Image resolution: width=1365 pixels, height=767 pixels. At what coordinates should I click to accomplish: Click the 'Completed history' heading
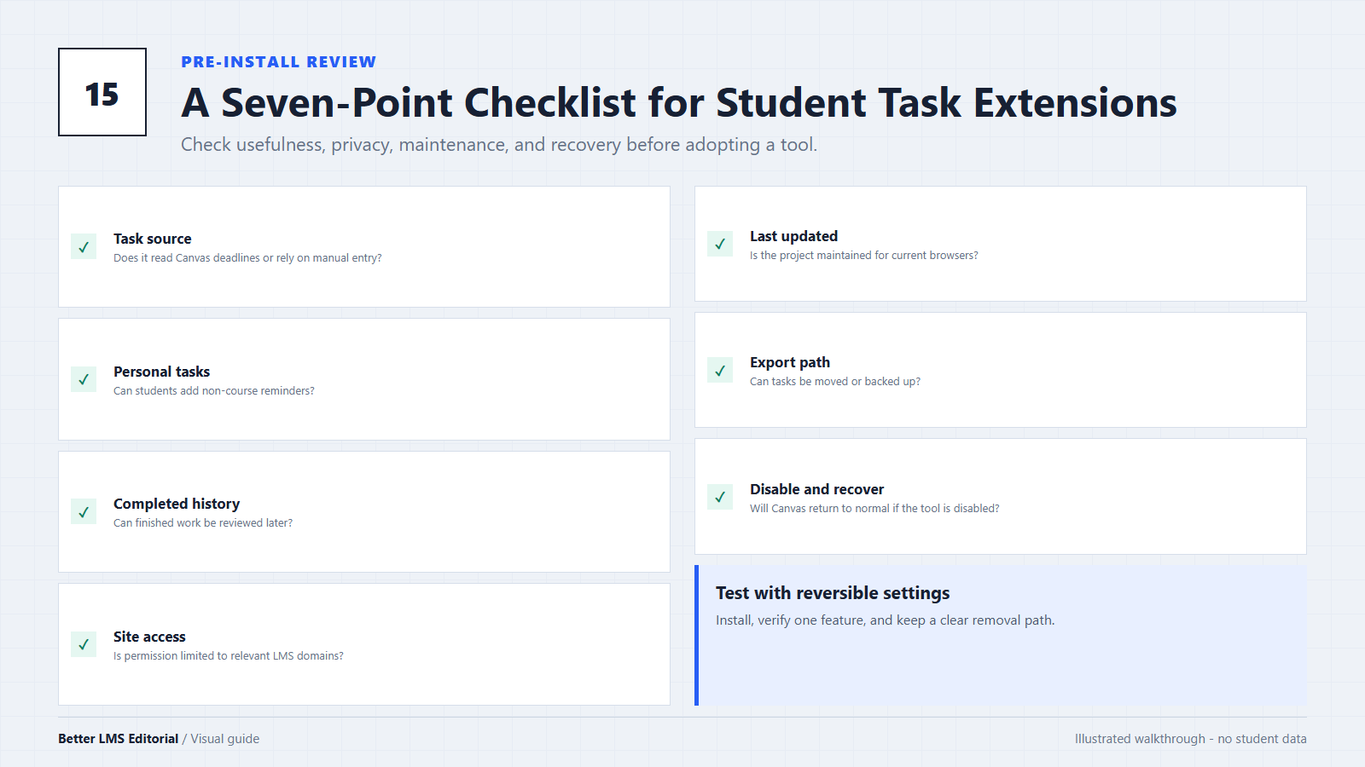[177, 504]
